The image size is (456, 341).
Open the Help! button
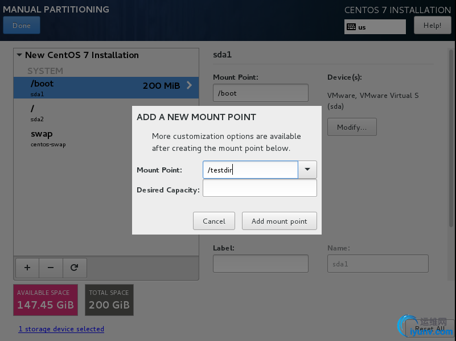432,26
